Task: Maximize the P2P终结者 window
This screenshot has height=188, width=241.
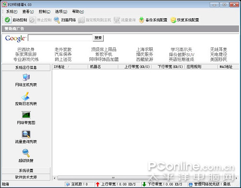Action: (224, 5)
